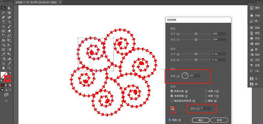Open the 色板 swatches panel
This screenshot has width=263, height=124.
pos(255,28)
